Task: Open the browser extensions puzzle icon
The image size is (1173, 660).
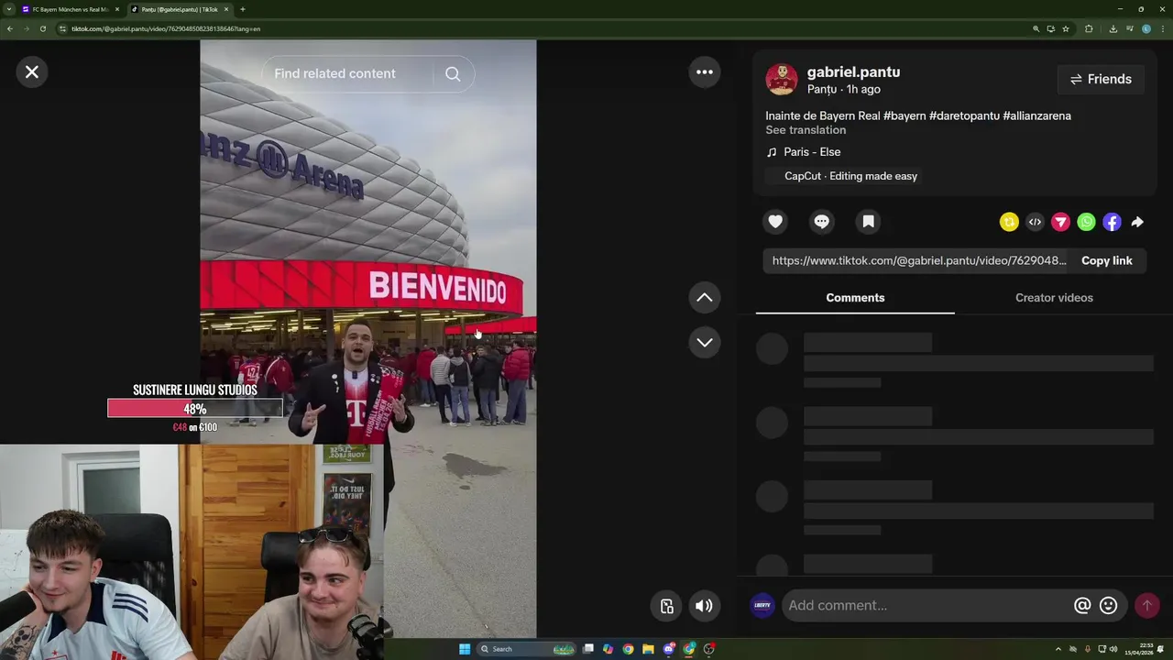Action: pyautogui.click(x=1089, y=28)
